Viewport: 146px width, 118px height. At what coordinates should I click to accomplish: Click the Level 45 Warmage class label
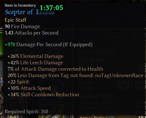tap(97, 51)
